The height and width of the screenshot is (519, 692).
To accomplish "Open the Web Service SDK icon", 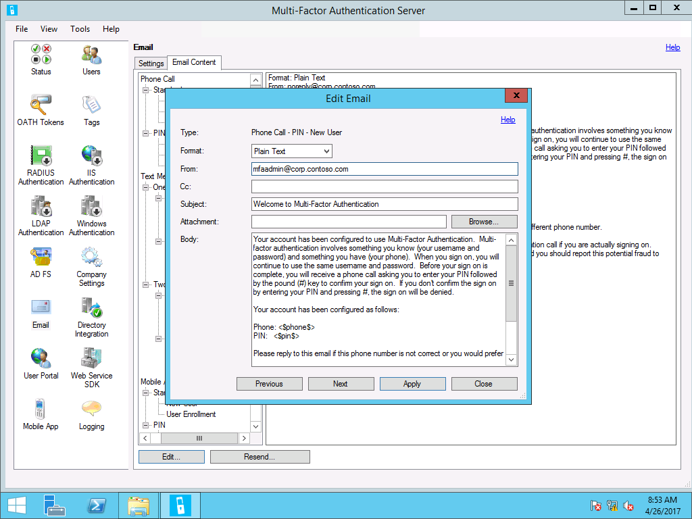I will point(91,358).
